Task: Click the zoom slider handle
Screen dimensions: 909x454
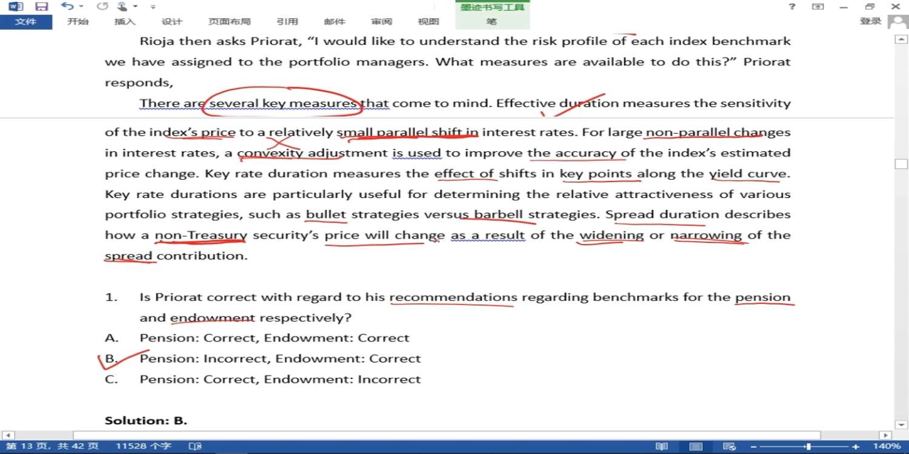Action: [808, 447]
